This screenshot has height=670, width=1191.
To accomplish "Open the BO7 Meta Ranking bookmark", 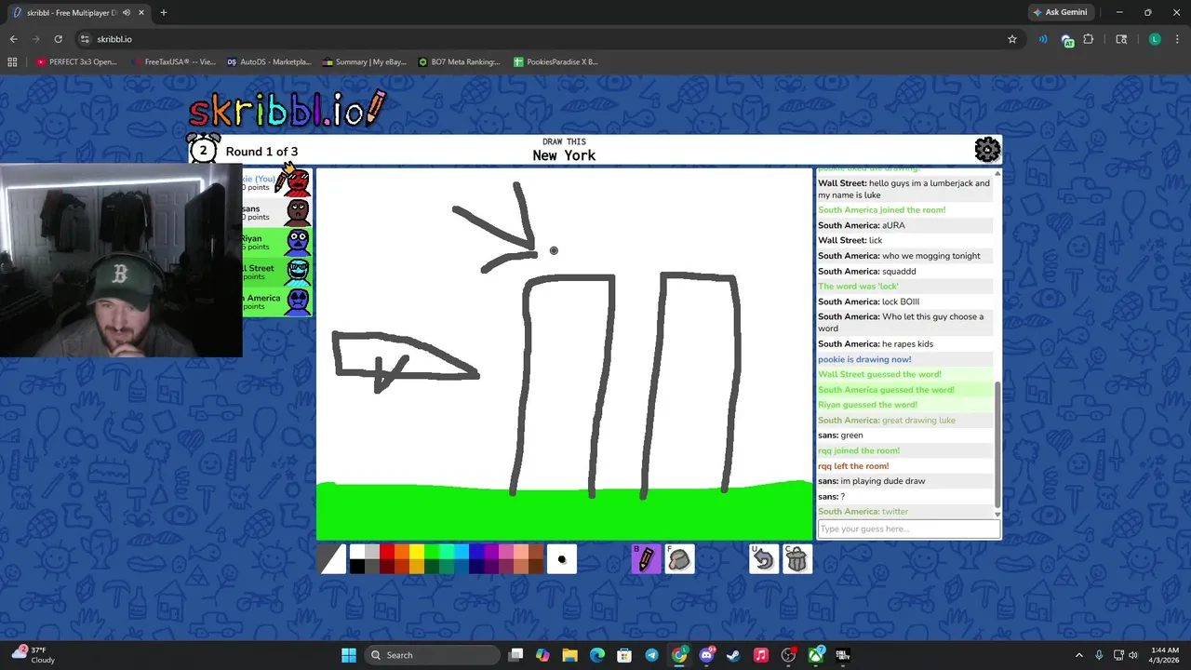I will point(460,61).
